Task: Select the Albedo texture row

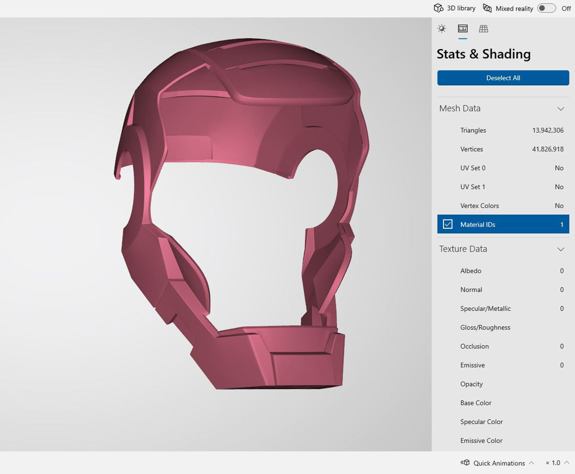Action: tap(503, 271)
